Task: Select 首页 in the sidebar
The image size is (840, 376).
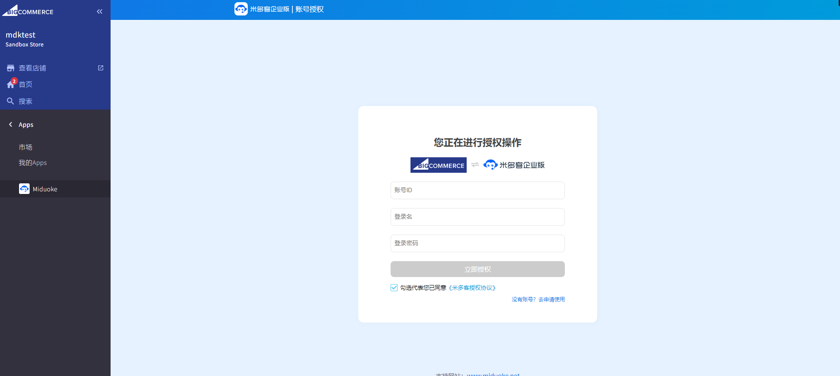Action: tap(26, 84)
